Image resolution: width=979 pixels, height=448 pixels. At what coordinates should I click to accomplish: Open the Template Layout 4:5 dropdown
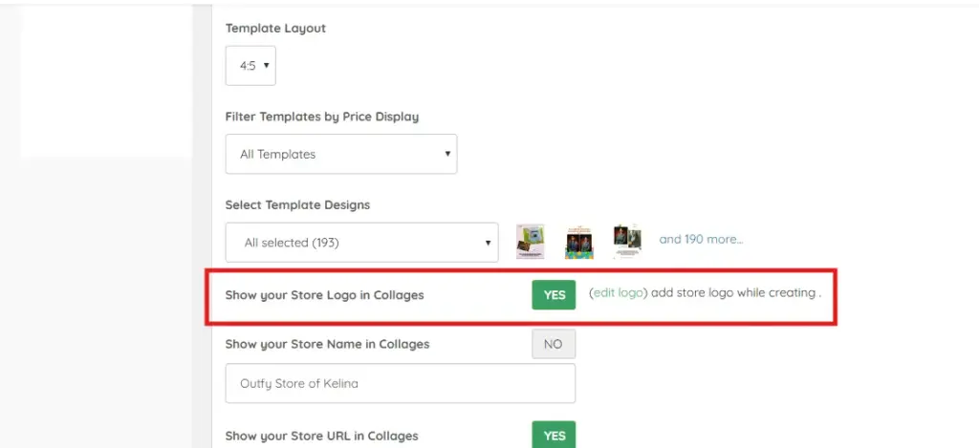pos(250,66)
